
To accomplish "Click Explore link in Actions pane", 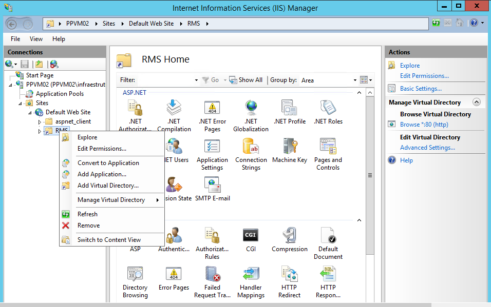I will pos(409,65).
